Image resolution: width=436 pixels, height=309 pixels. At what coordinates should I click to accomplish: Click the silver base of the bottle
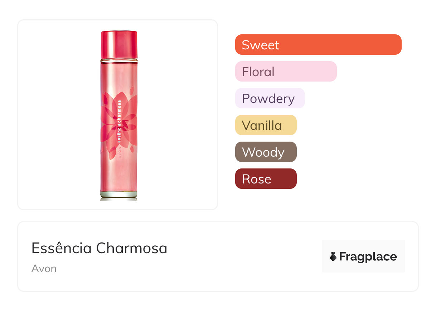[118, 195]
